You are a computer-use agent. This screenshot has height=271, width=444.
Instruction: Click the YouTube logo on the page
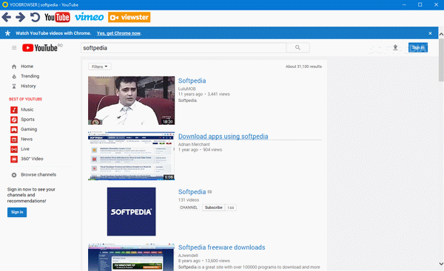[40, 48]
